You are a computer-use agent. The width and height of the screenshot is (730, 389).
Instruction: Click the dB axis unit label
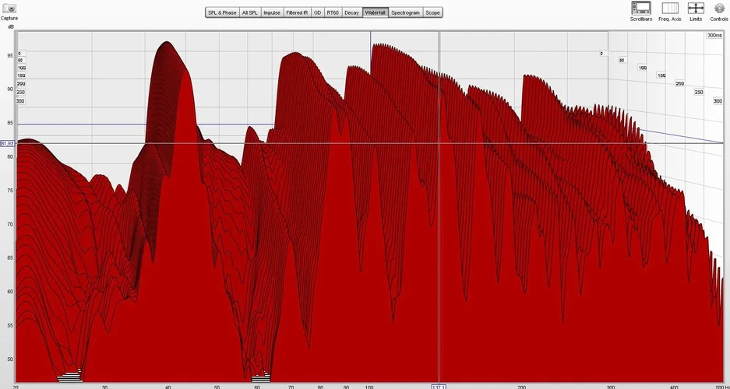(x=11, y=26)
